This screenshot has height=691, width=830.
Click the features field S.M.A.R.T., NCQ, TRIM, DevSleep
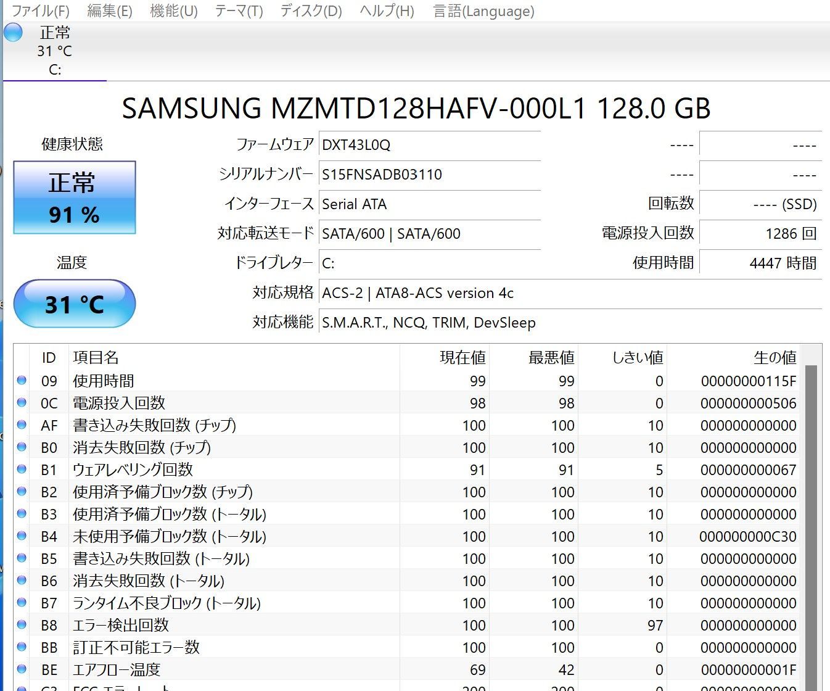tap(570, 323)
